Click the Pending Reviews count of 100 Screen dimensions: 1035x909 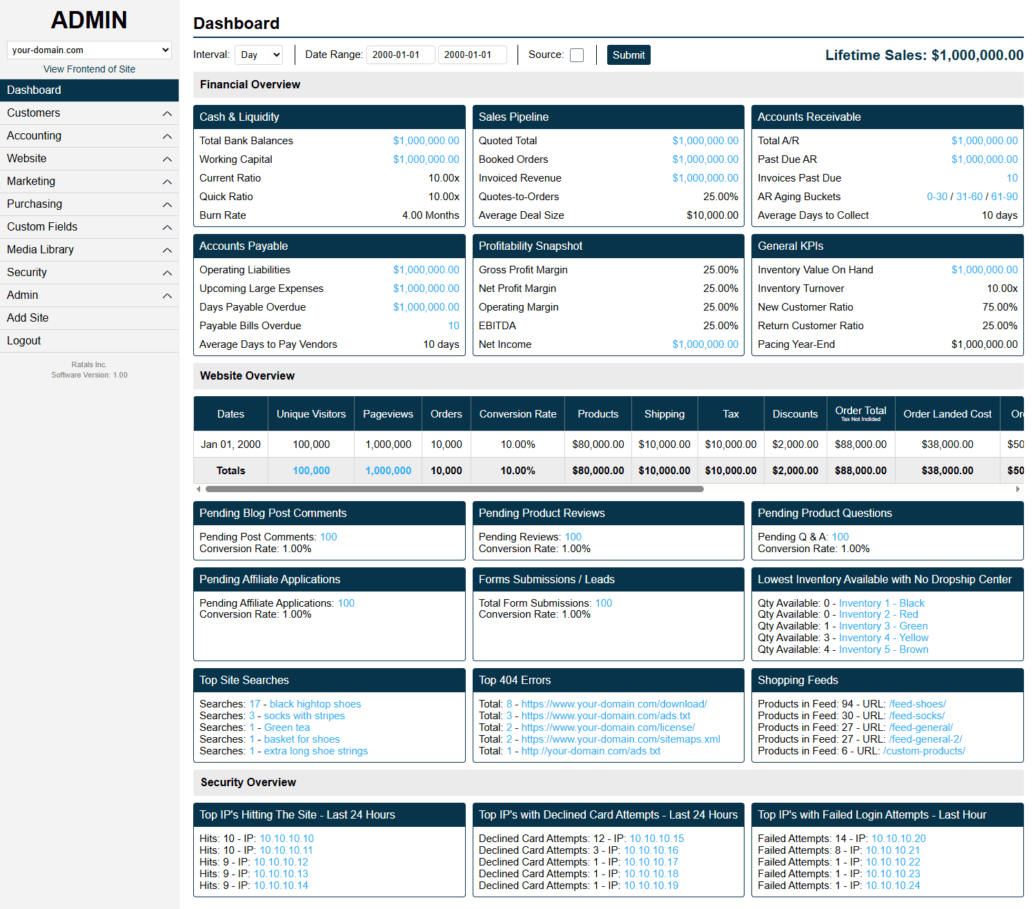tap(573, 536)
